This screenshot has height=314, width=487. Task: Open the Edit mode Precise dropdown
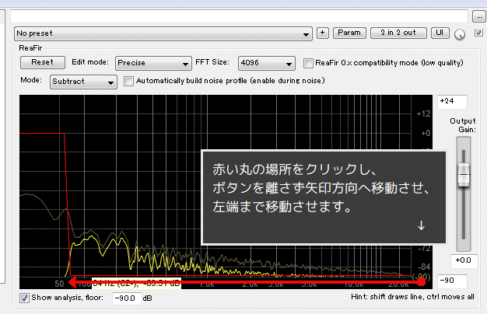coord(153,63)
